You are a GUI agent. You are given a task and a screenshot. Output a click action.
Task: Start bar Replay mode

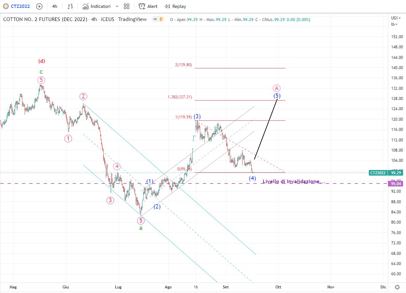176,6
